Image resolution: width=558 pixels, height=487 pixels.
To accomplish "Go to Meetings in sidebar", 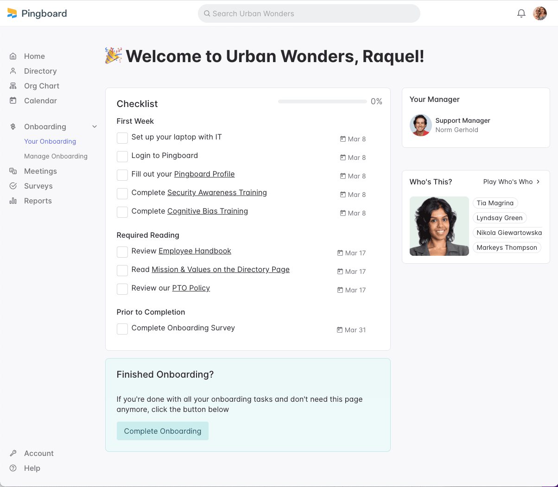I will coord(40,171).
